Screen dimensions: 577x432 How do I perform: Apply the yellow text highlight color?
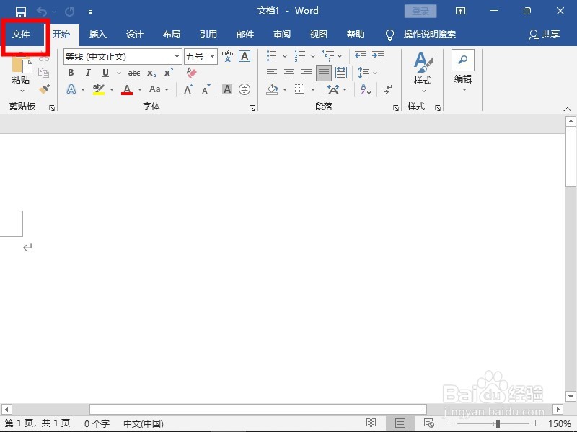tap(99, 89)
